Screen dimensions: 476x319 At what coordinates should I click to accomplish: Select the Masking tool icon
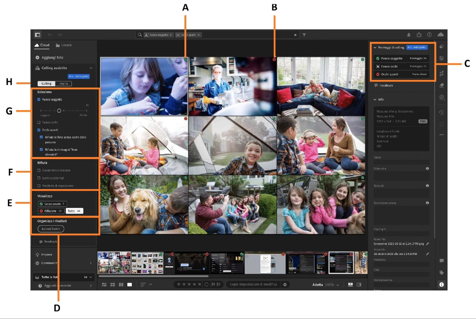[441, 97]
